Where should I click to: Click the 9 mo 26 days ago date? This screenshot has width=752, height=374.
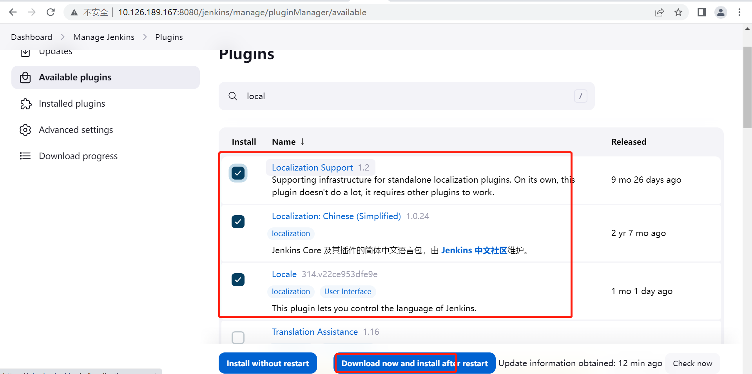646,180
